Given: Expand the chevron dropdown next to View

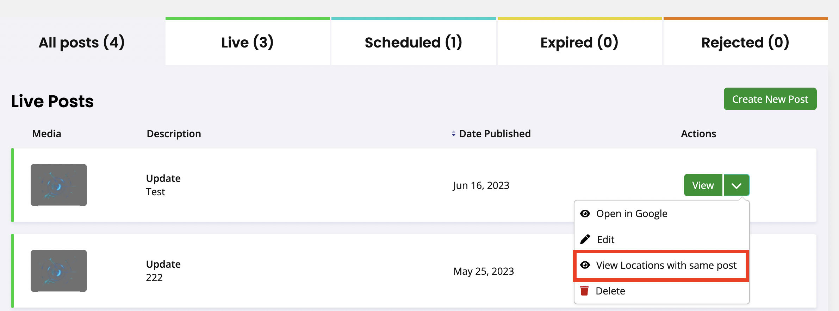Looking at the screenshot, I should (737, 185).
